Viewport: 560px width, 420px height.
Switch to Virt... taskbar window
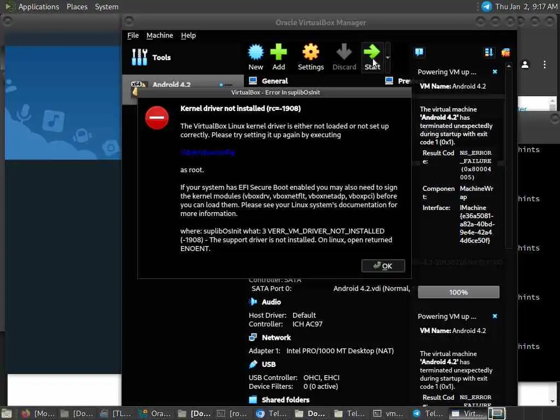[467, 413]
